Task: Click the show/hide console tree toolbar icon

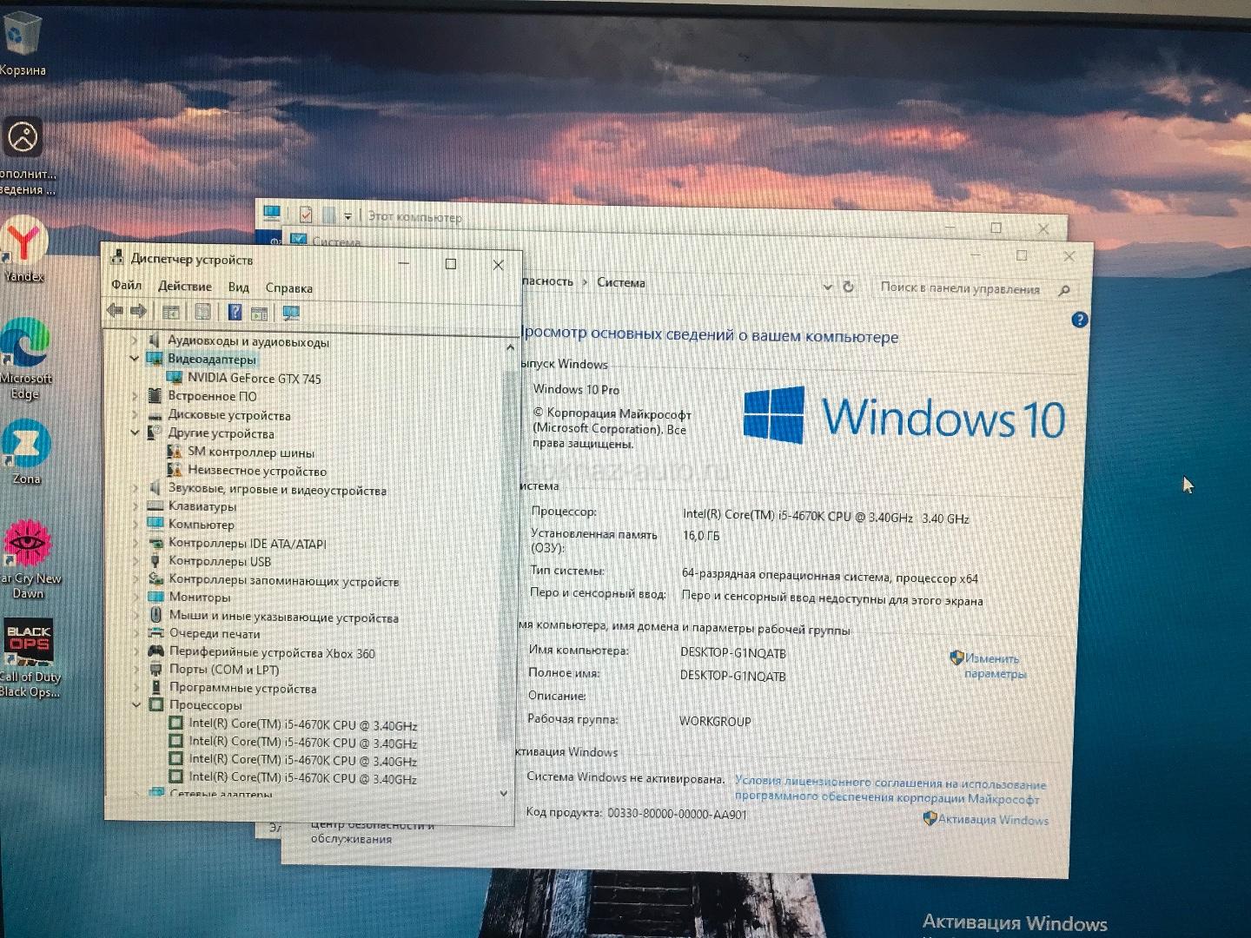Action: [171, 312]
